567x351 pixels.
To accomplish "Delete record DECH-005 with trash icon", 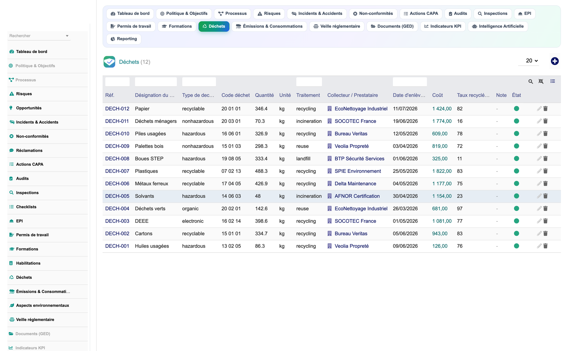I will 545,196.
